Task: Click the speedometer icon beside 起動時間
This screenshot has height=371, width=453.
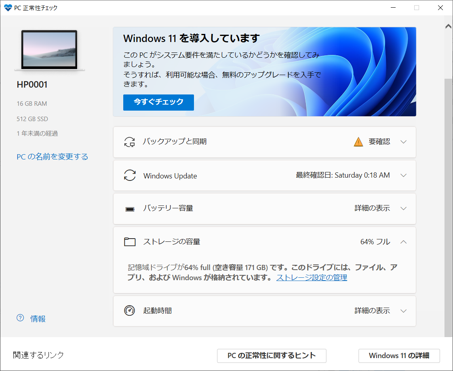Action: (x=129, y=311)
